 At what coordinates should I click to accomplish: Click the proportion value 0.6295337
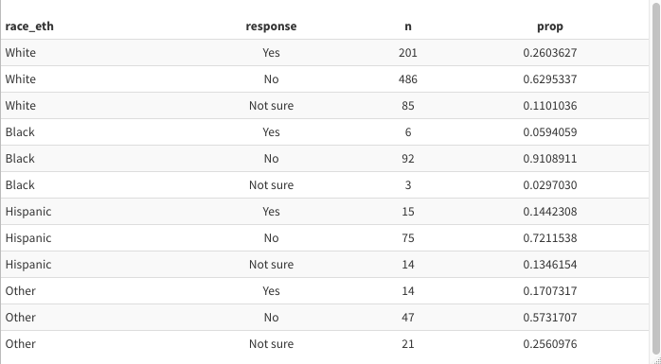click(549, 79)
